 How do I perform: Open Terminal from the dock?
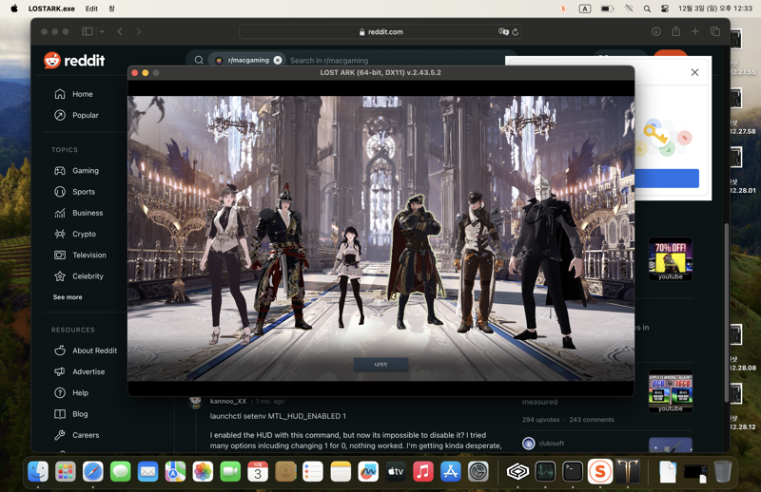(573, 471)
